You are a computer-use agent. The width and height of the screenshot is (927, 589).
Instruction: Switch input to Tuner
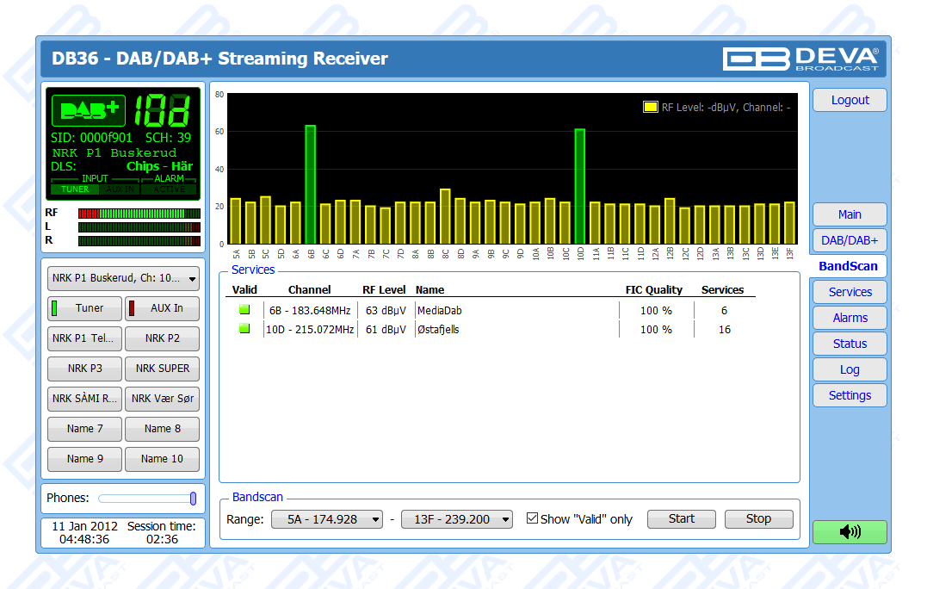point(84,308)
